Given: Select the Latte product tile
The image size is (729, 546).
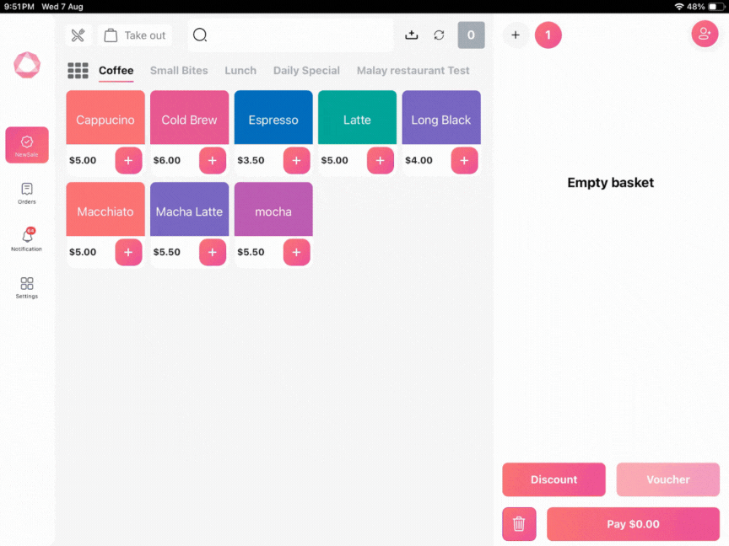Looking at the screenshot, I should click(357, 120).
